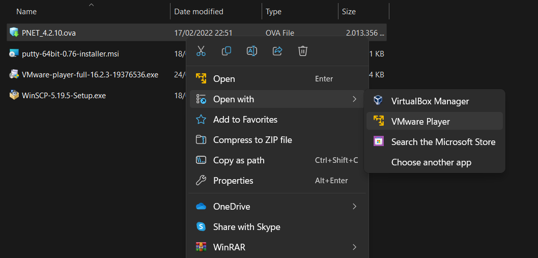Expand the WinRAR submenu arrow
This screenshot has width=538, height=258.
click(354, 247)
